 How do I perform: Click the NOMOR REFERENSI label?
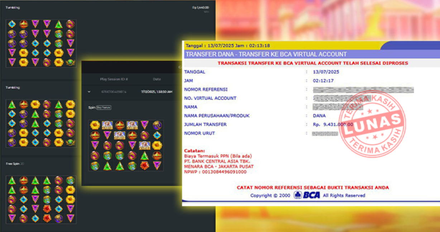coord(206,89)
